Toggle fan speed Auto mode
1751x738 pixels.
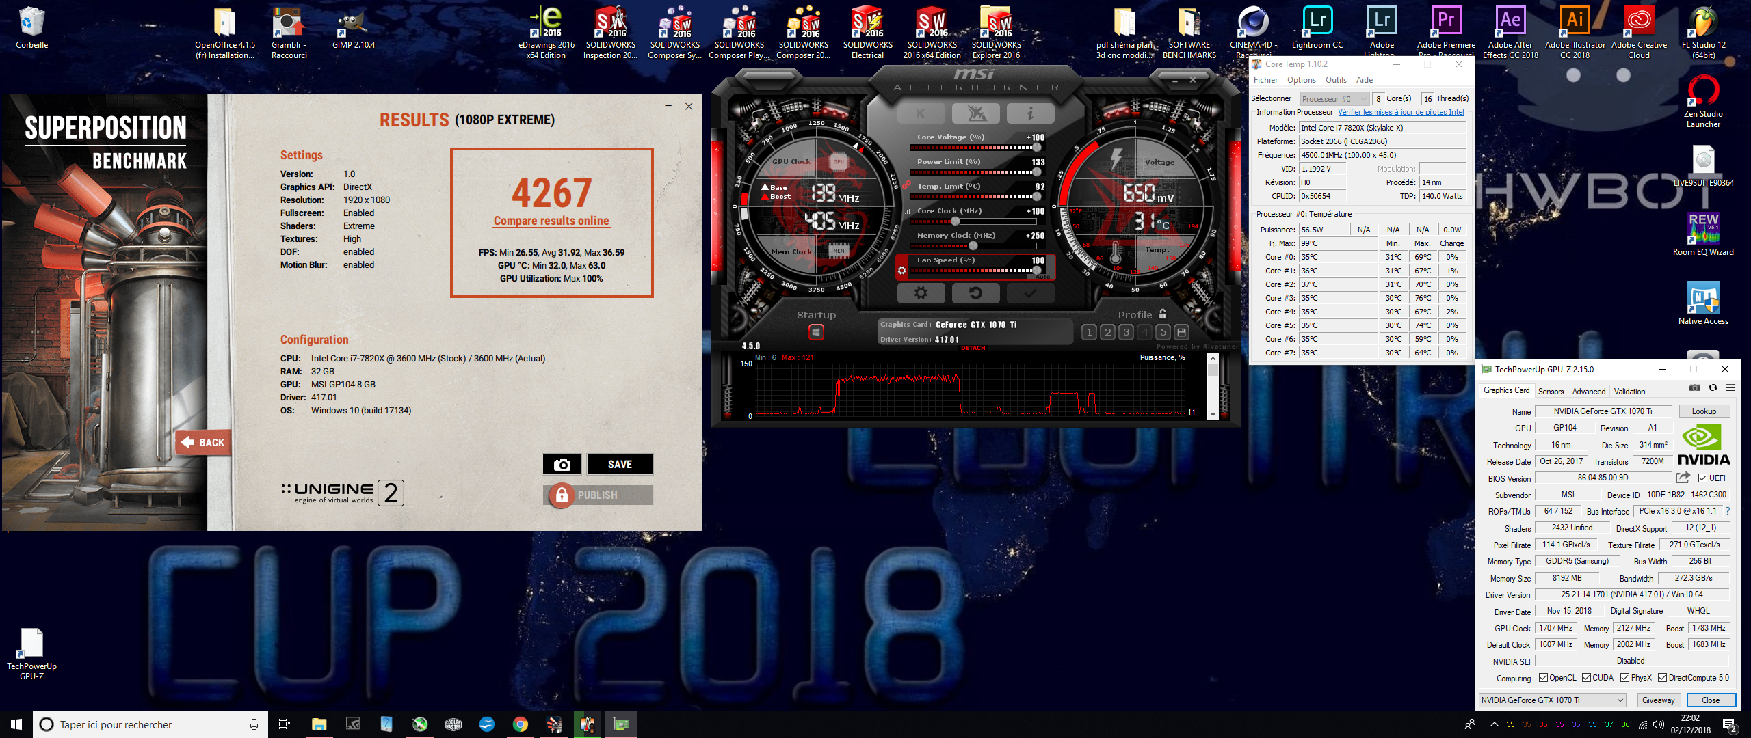1042,277
